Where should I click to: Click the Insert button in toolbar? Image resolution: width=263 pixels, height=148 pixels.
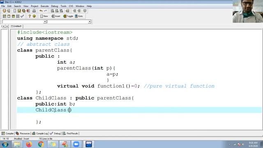(56, 16)
